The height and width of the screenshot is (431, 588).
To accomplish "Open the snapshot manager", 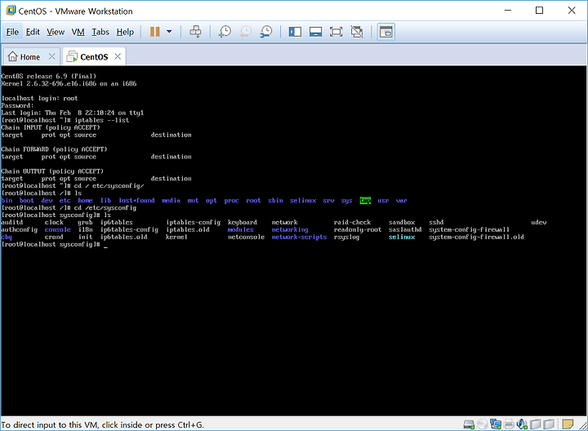I will click(266, 32).
